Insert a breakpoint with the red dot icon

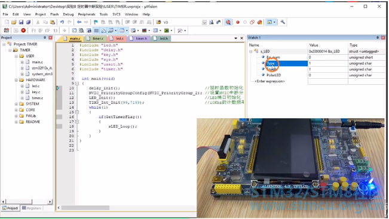[238, 22]
